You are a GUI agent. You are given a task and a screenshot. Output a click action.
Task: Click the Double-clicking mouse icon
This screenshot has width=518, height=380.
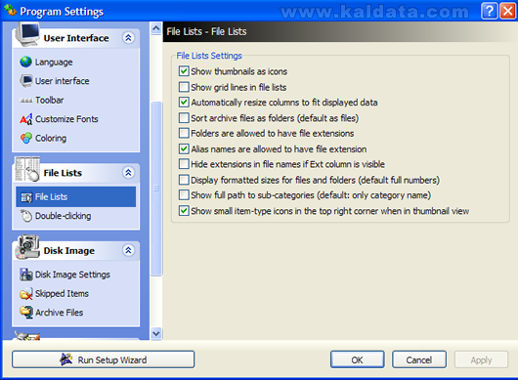(26, 216)
